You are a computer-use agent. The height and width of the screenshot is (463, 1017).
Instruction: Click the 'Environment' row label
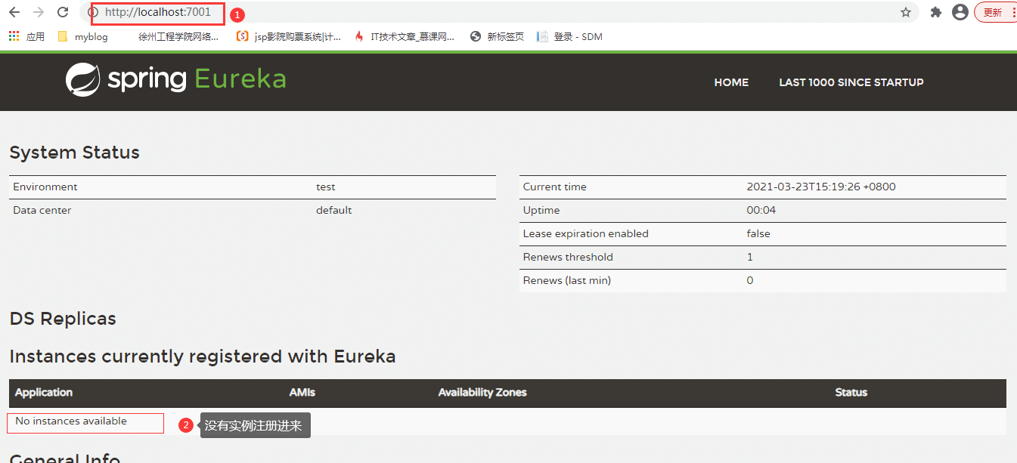coord(45,187)
